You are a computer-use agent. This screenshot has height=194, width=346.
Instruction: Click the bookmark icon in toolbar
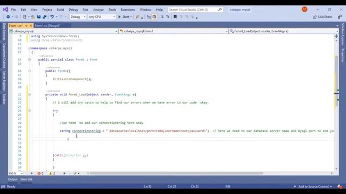coord(175,17)
